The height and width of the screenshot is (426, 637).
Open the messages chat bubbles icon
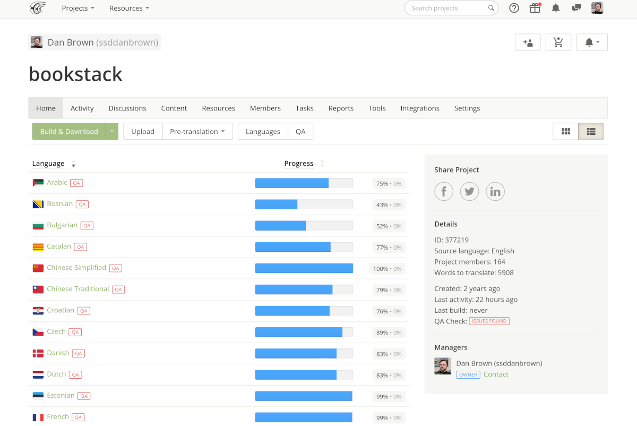[576, 8]
